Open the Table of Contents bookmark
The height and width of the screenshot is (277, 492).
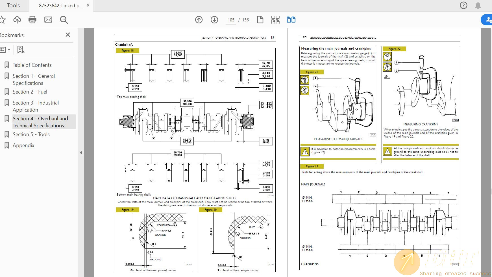[32, 65]
